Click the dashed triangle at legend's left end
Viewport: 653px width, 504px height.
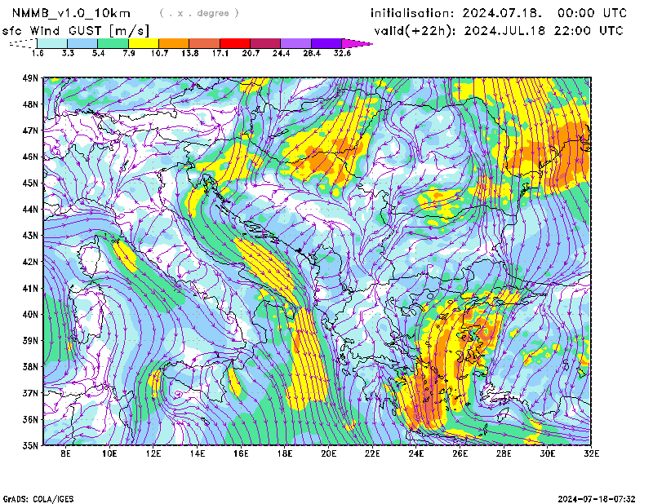(x=23, y=42)
